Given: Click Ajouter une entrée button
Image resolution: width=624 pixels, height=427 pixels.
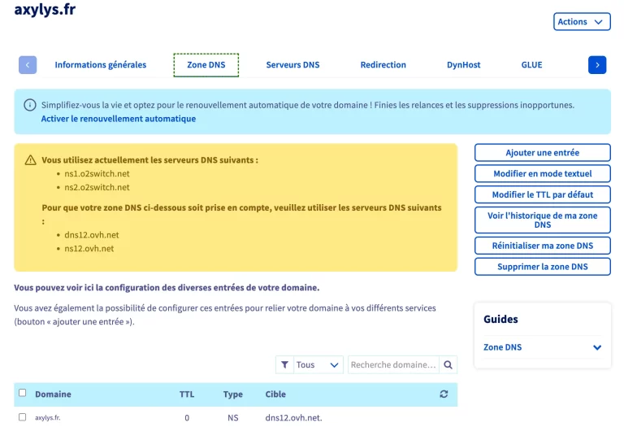Looking at the screenshot, I should tap(543, 153).
